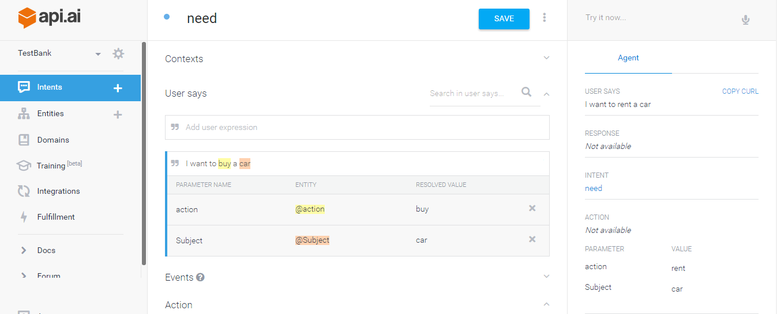
Task: Expand the Events section
Action: [x=546, y=277]
